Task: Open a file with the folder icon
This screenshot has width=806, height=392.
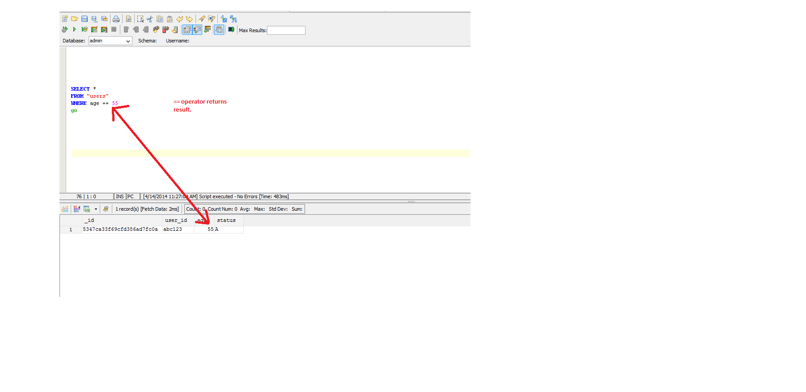Action: (75, 19)
